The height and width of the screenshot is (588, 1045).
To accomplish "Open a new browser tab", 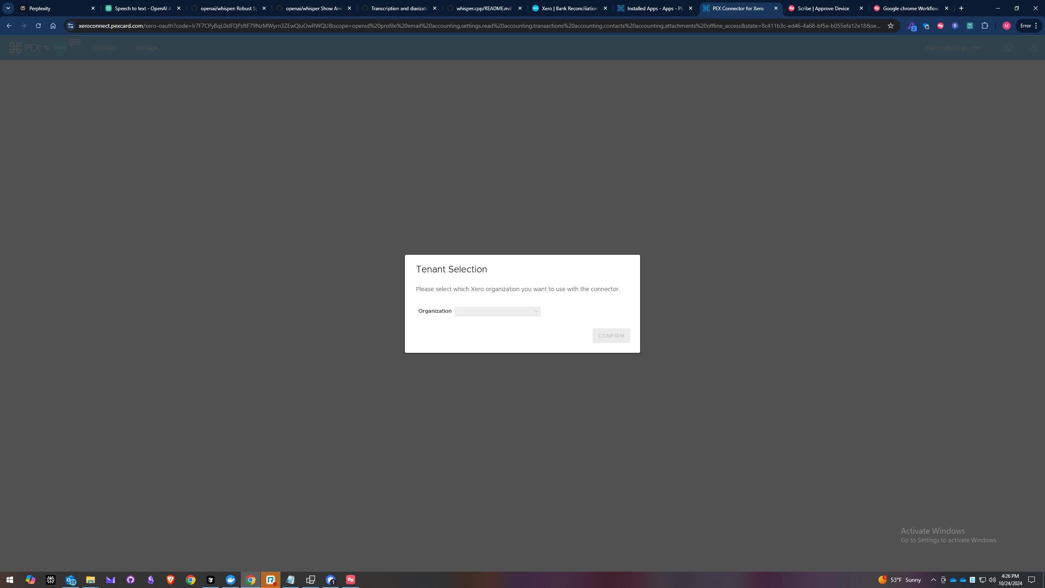I will click(x=961, y=8).
